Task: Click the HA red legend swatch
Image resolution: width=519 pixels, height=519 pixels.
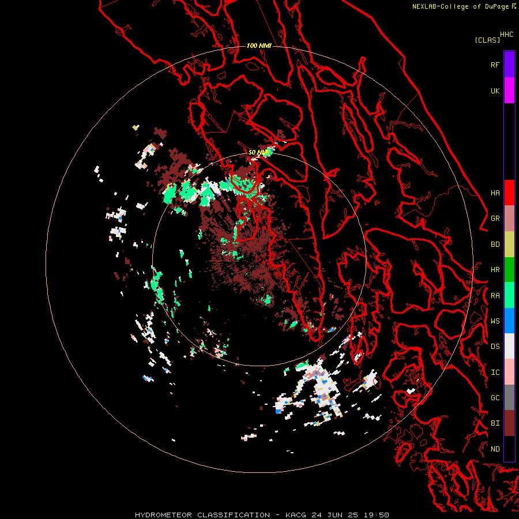Action: 509,193
